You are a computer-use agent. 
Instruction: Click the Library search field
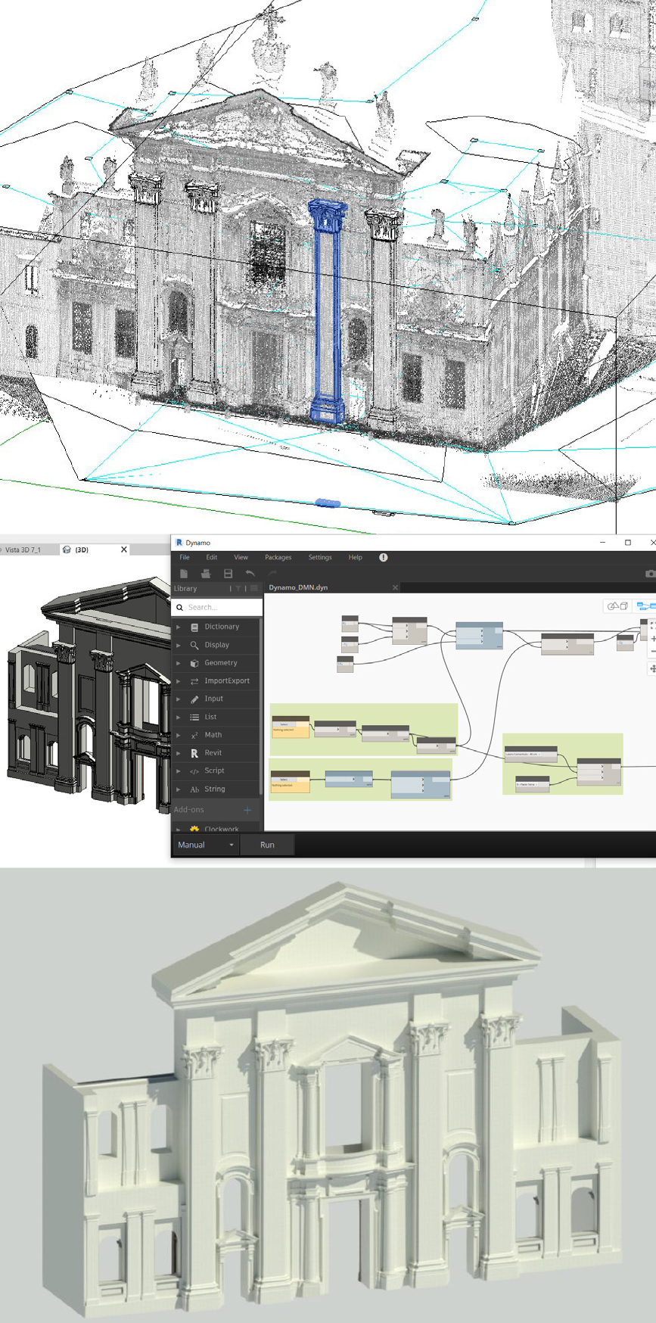point(217,607)
